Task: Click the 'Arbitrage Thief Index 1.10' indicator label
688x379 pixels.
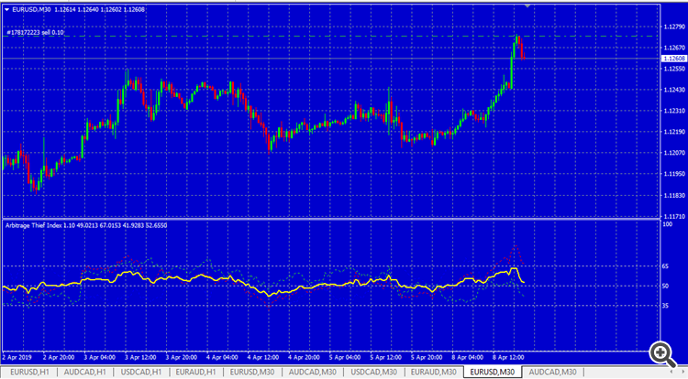Action: coord(40,225)
